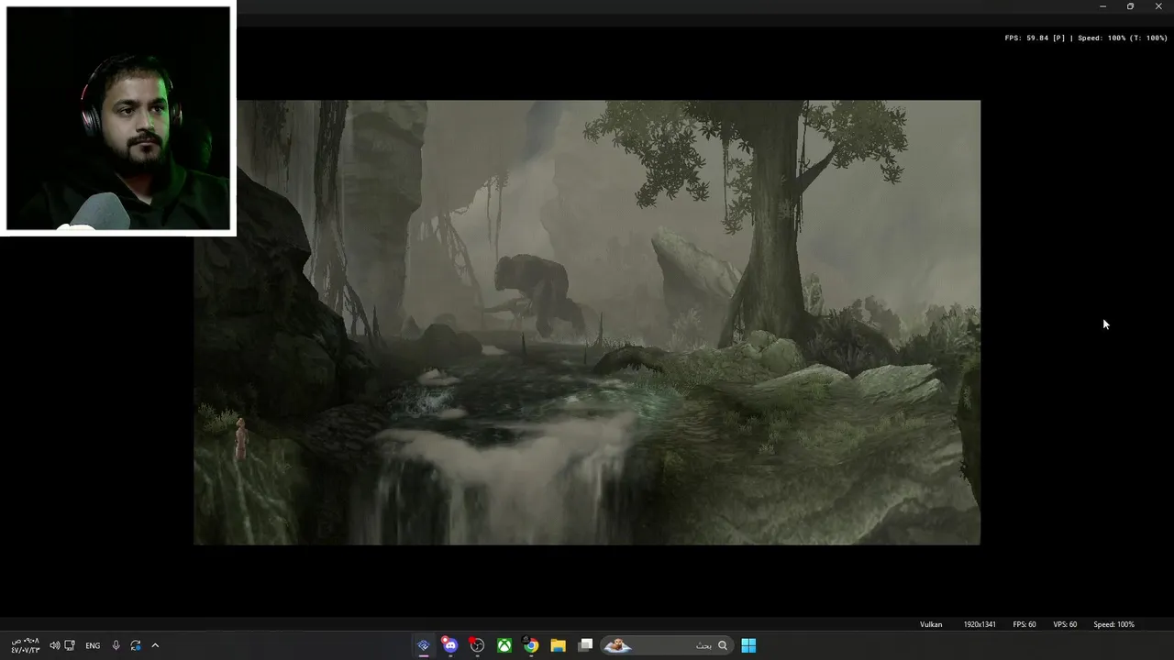Click the VPS: 60 status entry
The width and height of the screenshot is (1174, 660).
coord(1065,624)
